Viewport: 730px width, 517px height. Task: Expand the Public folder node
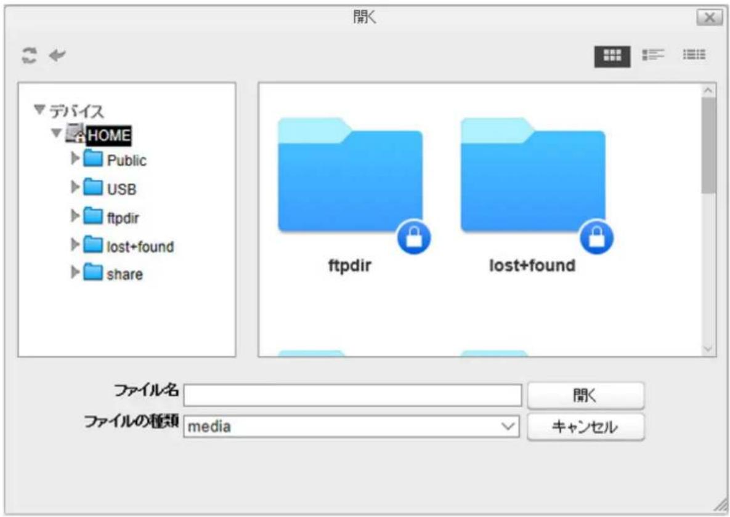pyautogui.click(x=75, y=158)
